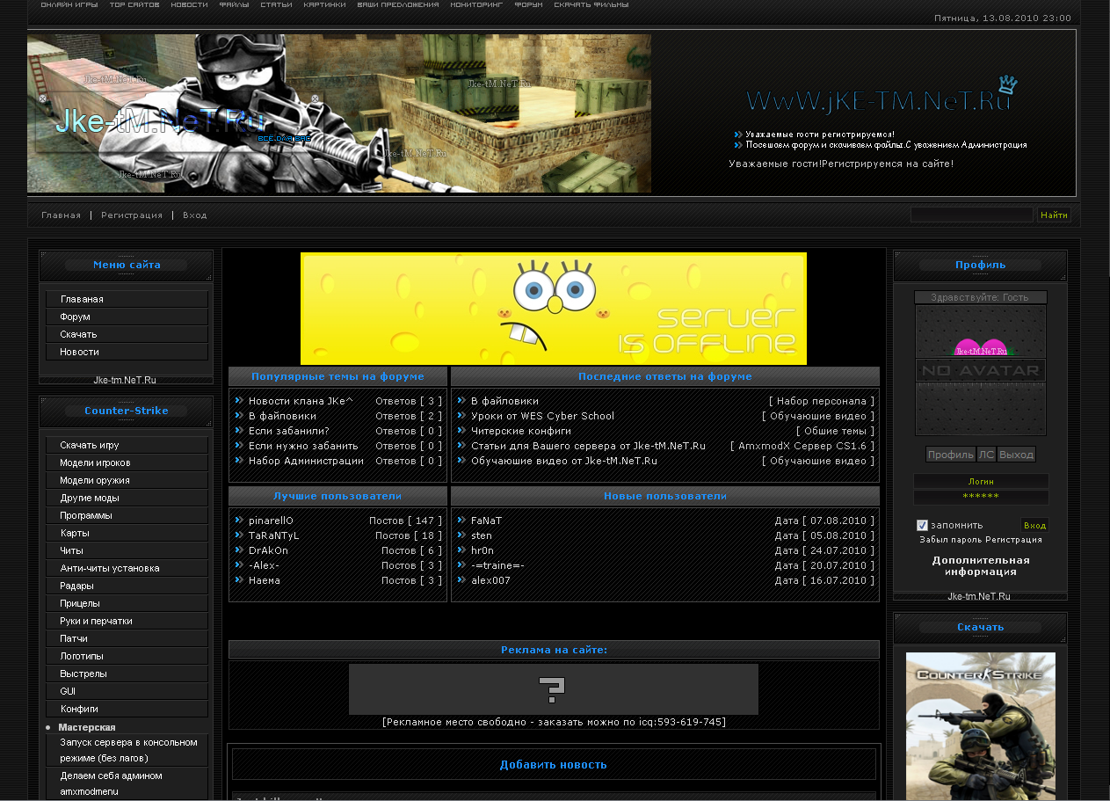
Task: Click the 'NO AVATAR' profile image
Action: (981, 370)
